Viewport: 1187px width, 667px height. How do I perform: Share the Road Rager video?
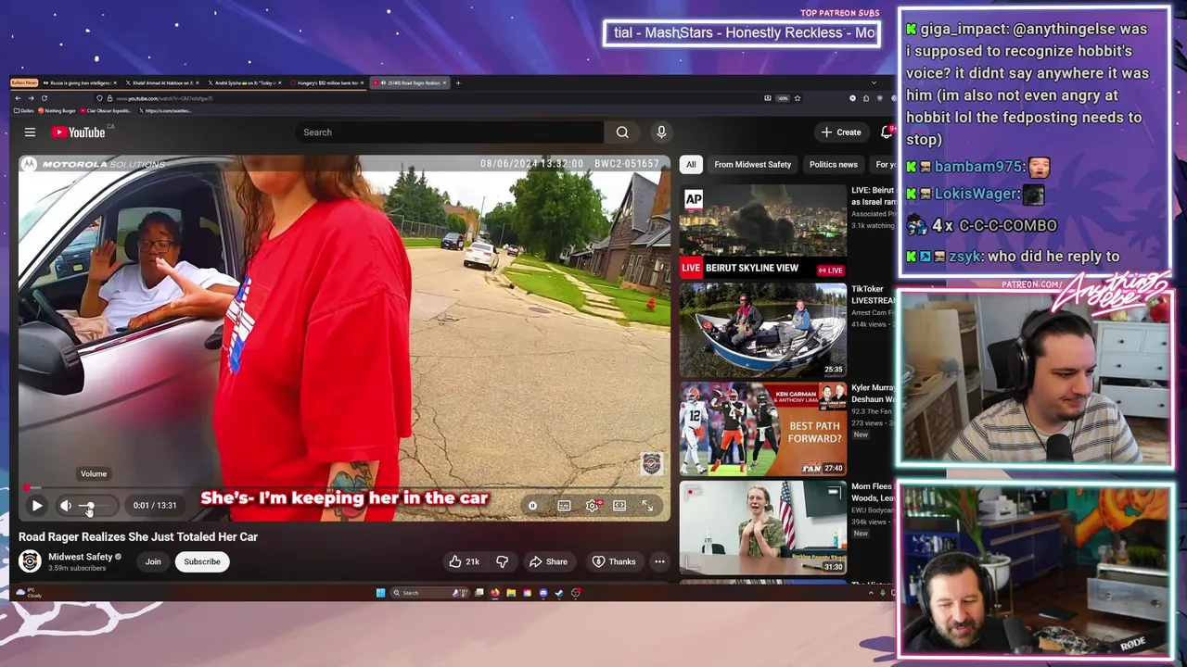coord(548,561)
